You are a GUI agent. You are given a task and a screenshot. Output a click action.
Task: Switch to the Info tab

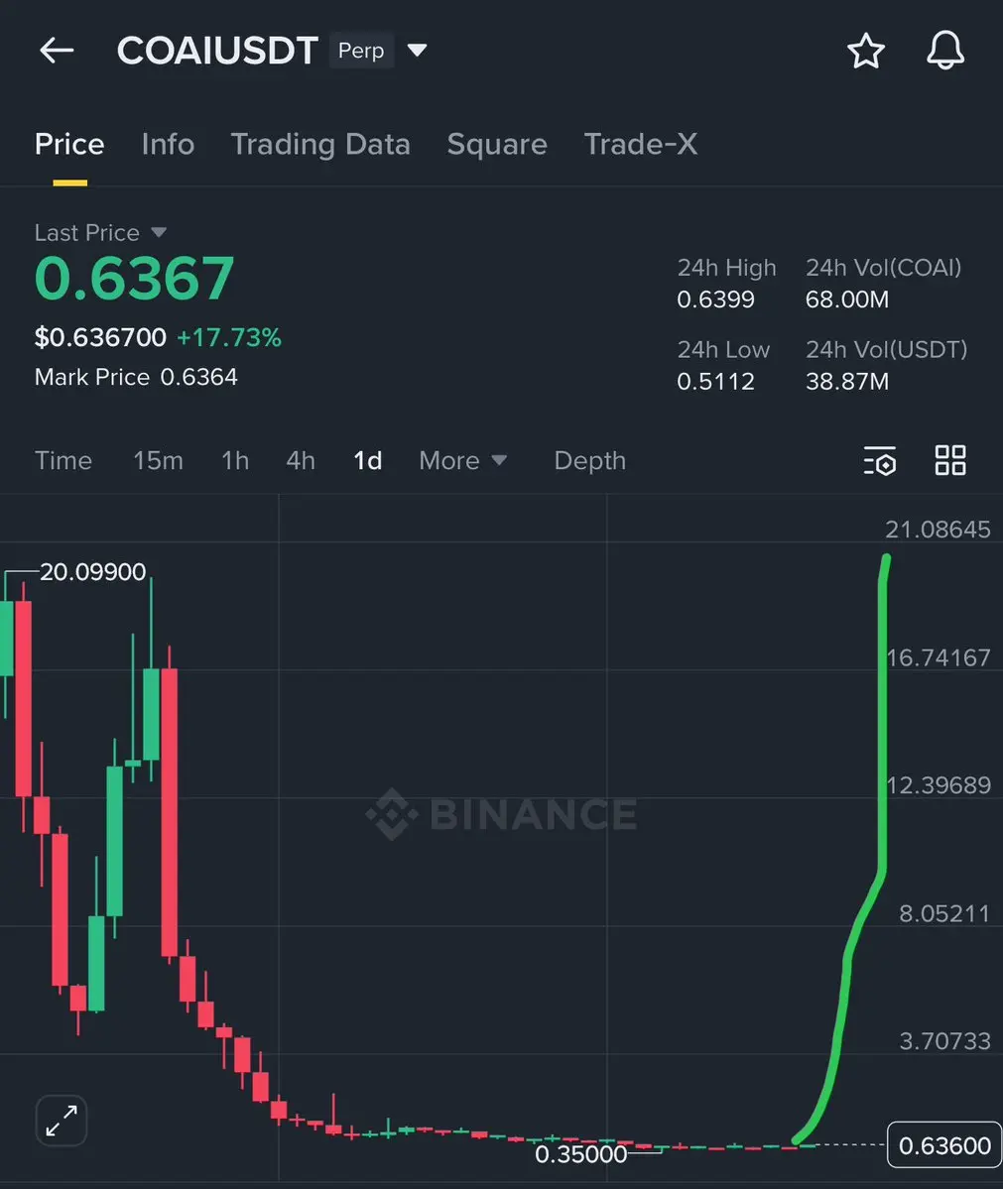(168, 144)
